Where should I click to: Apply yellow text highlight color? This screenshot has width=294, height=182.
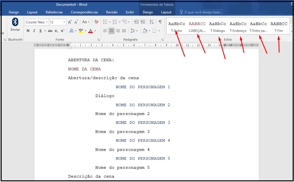81,31
